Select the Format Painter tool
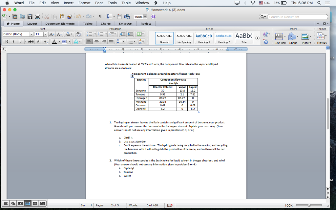This screenshot has height=210, width=336. pyautogui.click(x=70, y=16)
